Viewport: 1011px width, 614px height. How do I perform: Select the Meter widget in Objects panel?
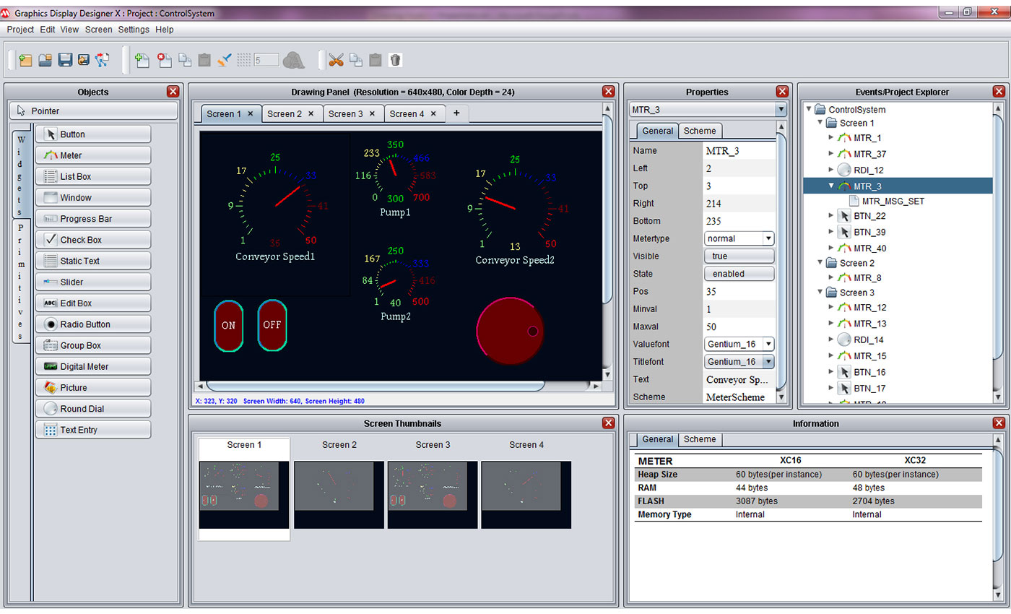(x=93, y=155)
